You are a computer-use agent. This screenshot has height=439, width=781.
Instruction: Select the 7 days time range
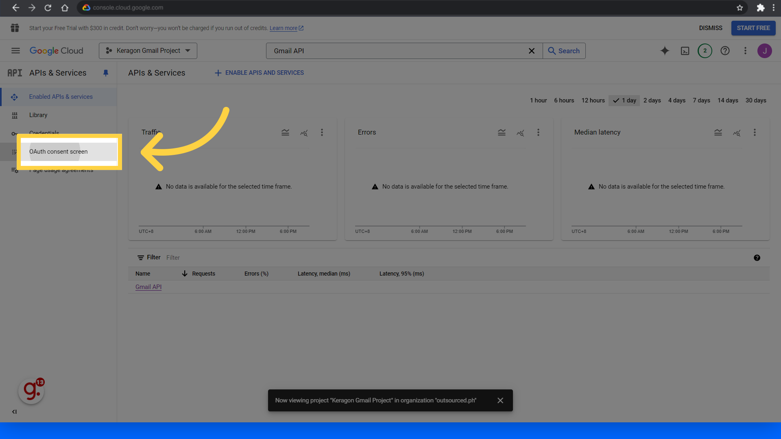point(702,100)
